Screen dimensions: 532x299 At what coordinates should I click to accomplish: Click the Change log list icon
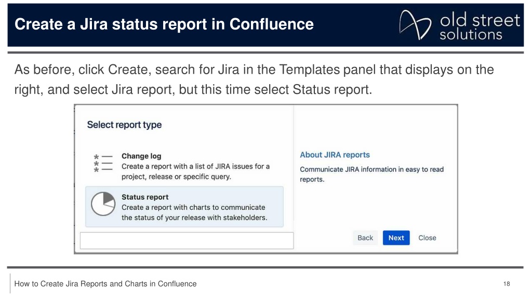coord(103,164)
